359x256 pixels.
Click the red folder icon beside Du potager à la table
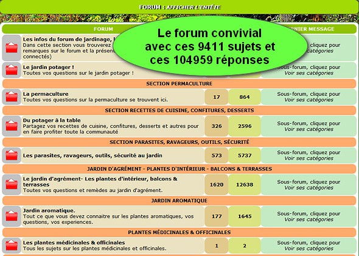[x=12, y=126]
